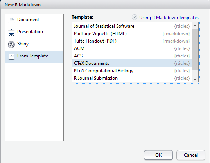Click the question mark help icon
210x163 pixels.
click(x=135, y=17)
